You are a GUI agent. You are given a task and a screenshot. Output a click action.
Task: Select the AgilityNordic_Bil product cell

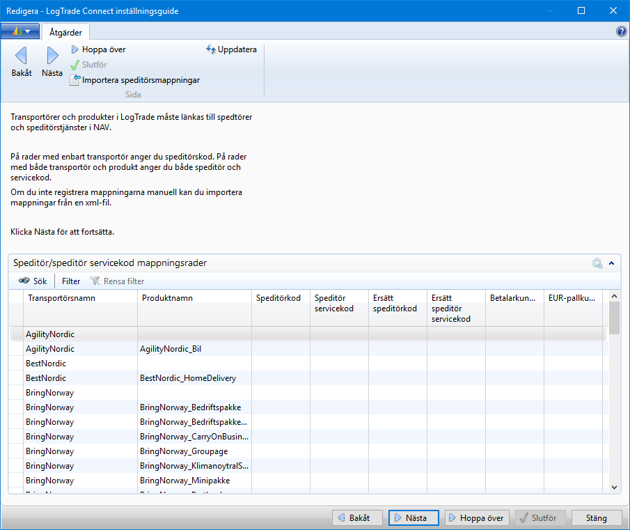[x=194, y=349]
